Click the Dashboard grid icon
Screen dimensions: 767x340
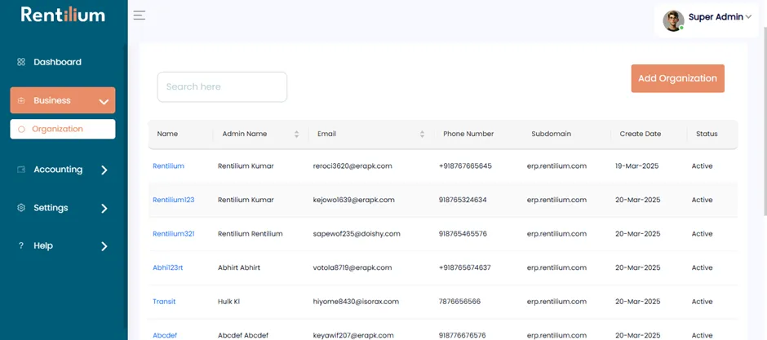[x=21, y=62]
